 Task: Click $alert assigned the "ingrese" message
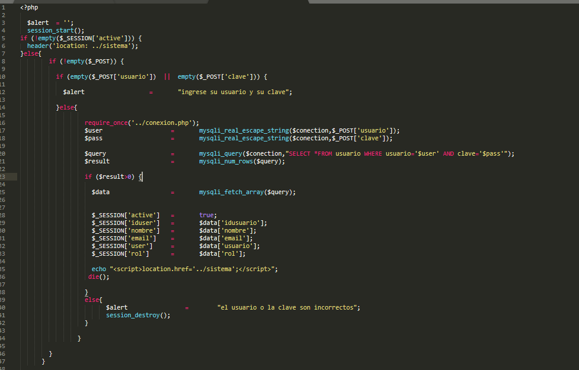[74, 92]
